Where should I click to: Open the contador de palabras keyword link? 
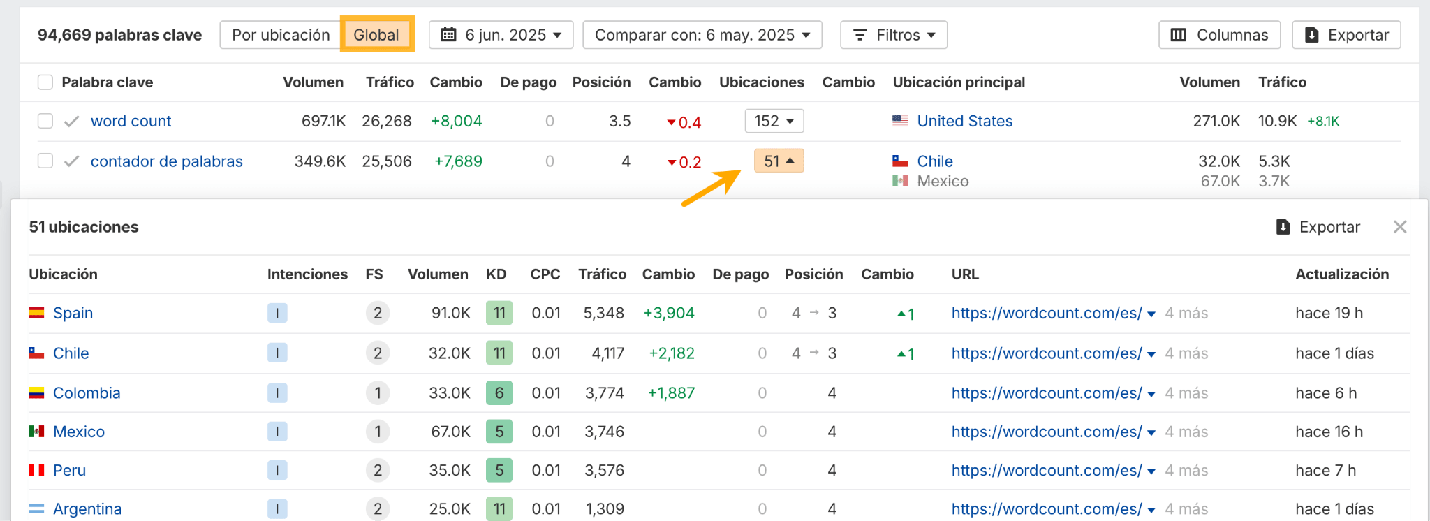(167, 161)
